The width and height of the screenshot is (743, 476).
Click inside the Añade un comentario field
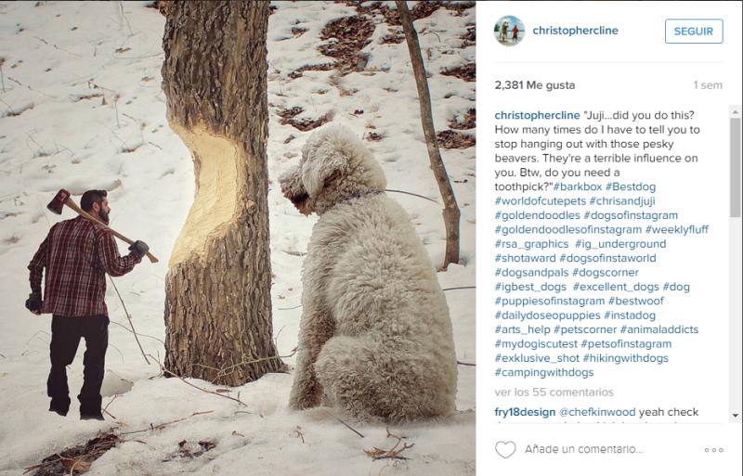[x=609, y=449]
